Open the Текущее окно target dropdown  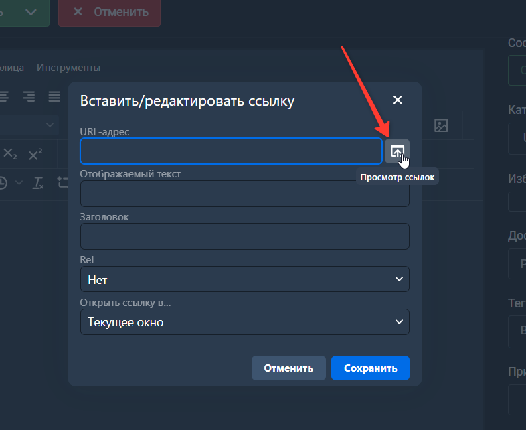(x=244, y=322)
